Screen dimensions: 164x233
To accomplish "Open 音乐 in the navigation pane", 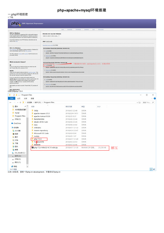I will pos(16,146).
